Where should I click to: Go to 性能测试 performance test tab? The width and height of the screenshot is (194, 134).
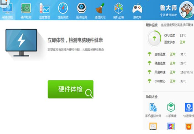point(63,11)
